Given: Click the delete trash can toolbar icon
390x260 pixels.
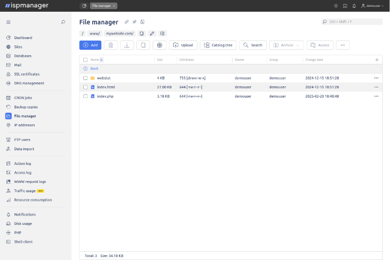Looking at the screenshot, I should coord(111,45).
